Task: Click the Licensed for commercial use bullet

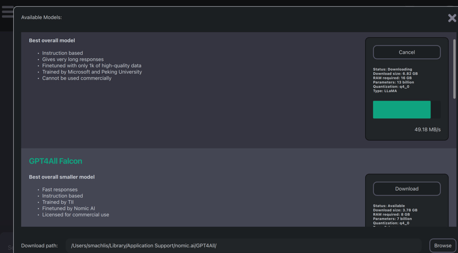Action: [x=76, y=214]
